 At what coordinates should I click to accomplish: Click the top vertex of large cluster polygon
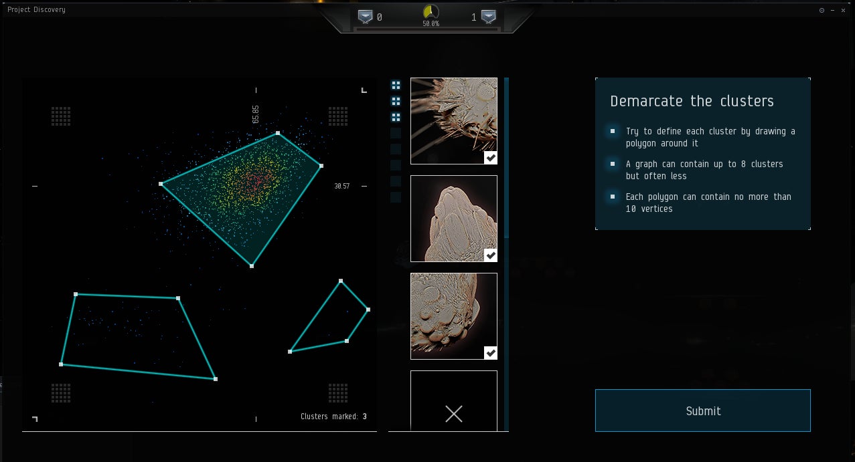coord(278,134)
